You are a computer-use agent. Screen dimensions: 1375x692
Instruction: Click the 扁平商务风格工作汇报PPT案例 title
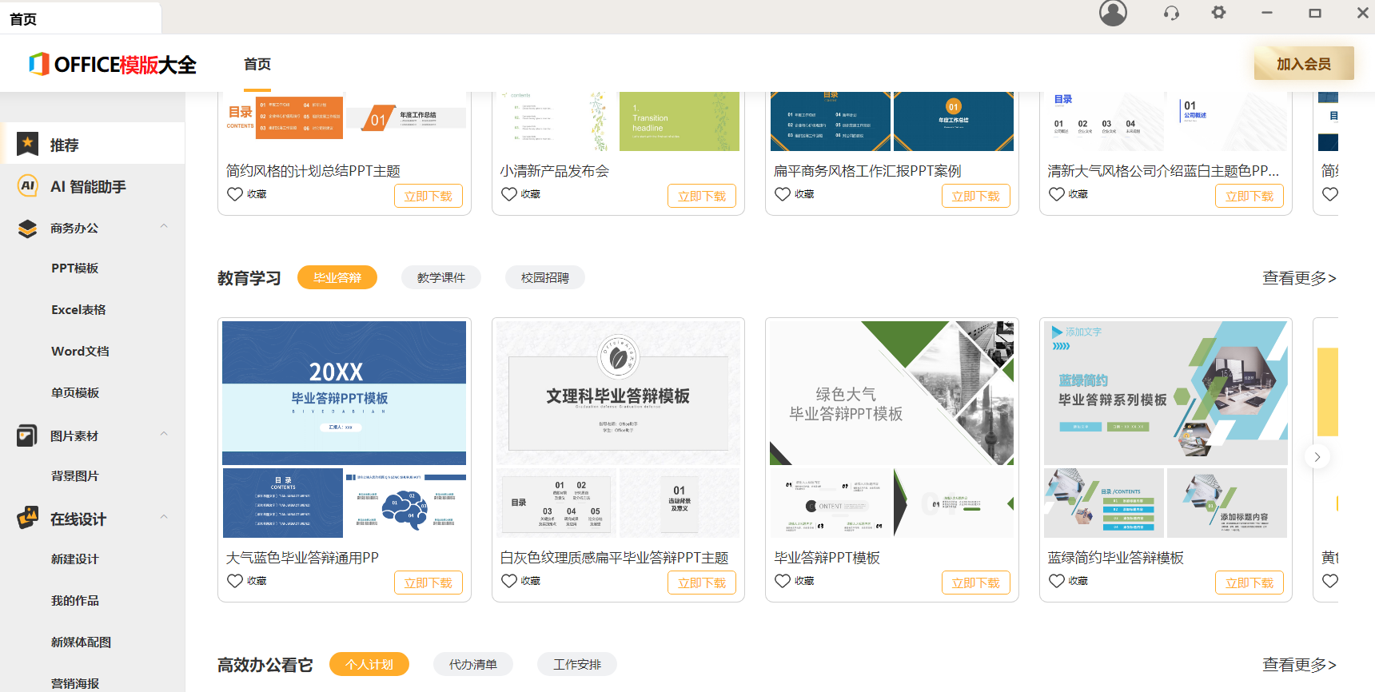coord(867,171)
